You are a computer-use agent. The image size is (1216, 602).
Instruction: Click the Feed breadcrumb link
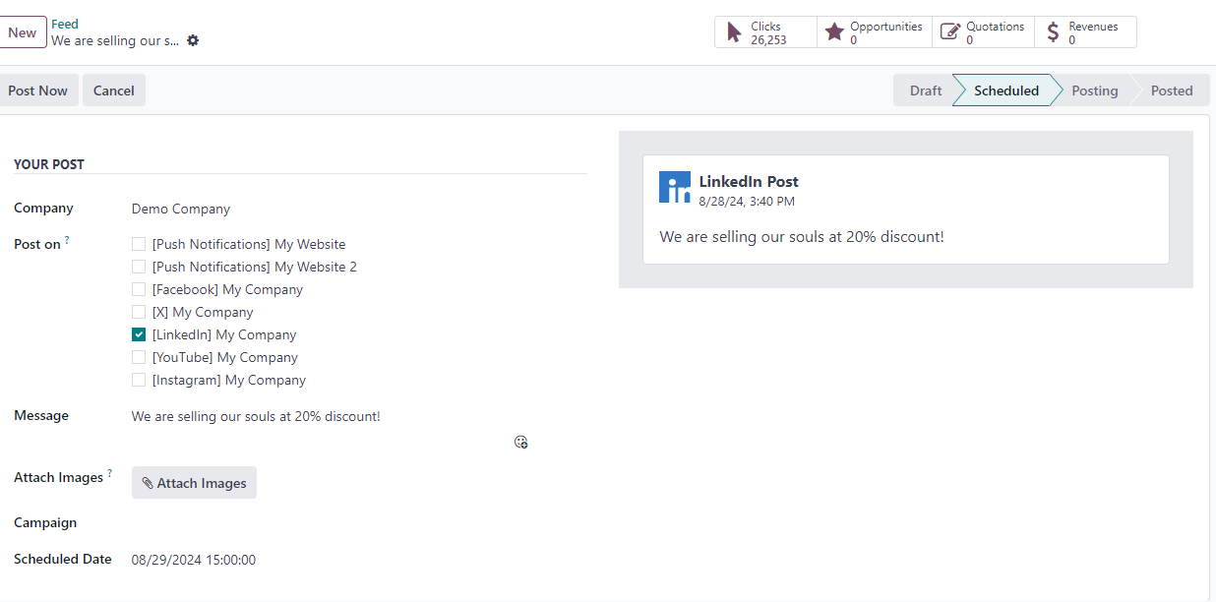[65, 24]
